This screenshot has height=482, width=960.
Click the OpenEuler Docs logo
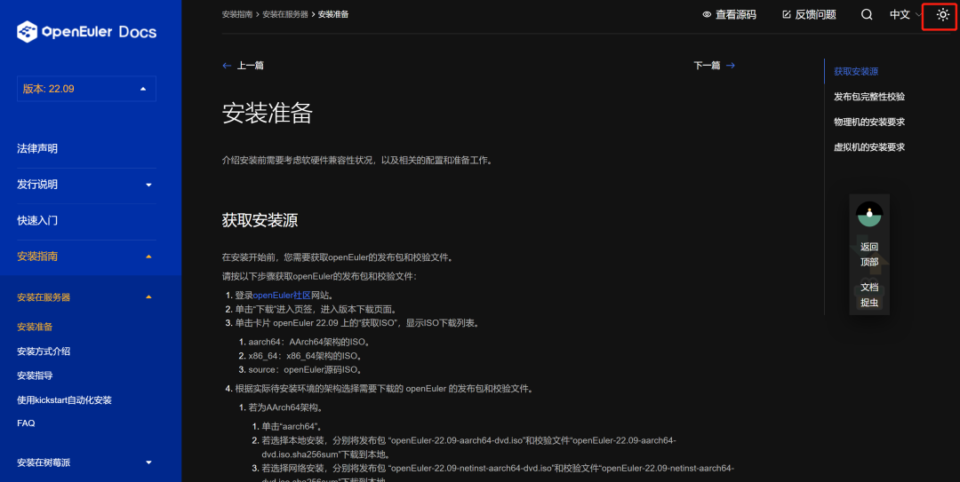(86, 32)
